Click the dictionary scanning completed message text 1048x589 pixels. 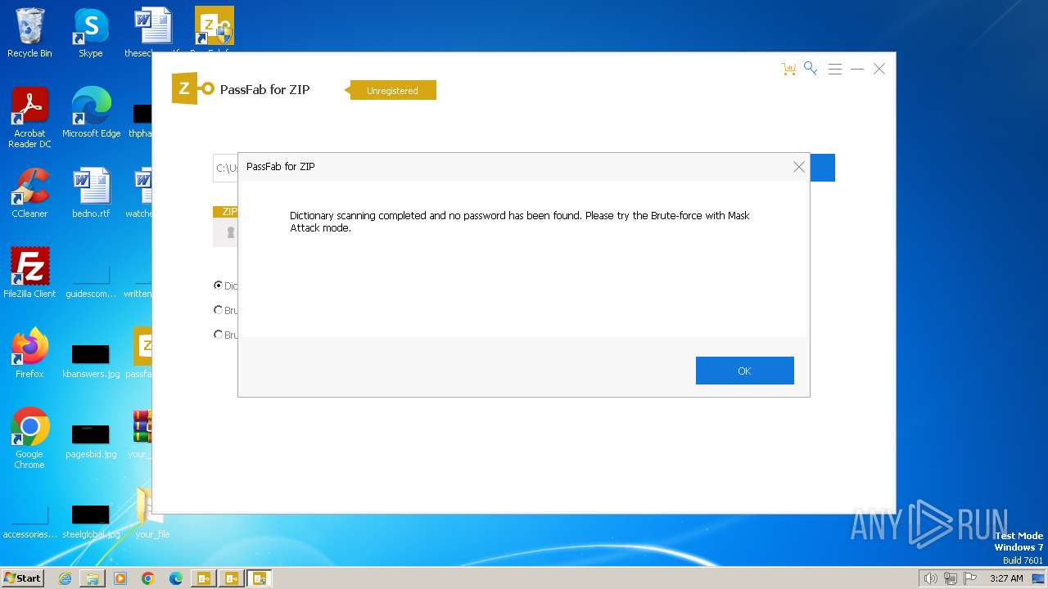click(x=520, y=222)
